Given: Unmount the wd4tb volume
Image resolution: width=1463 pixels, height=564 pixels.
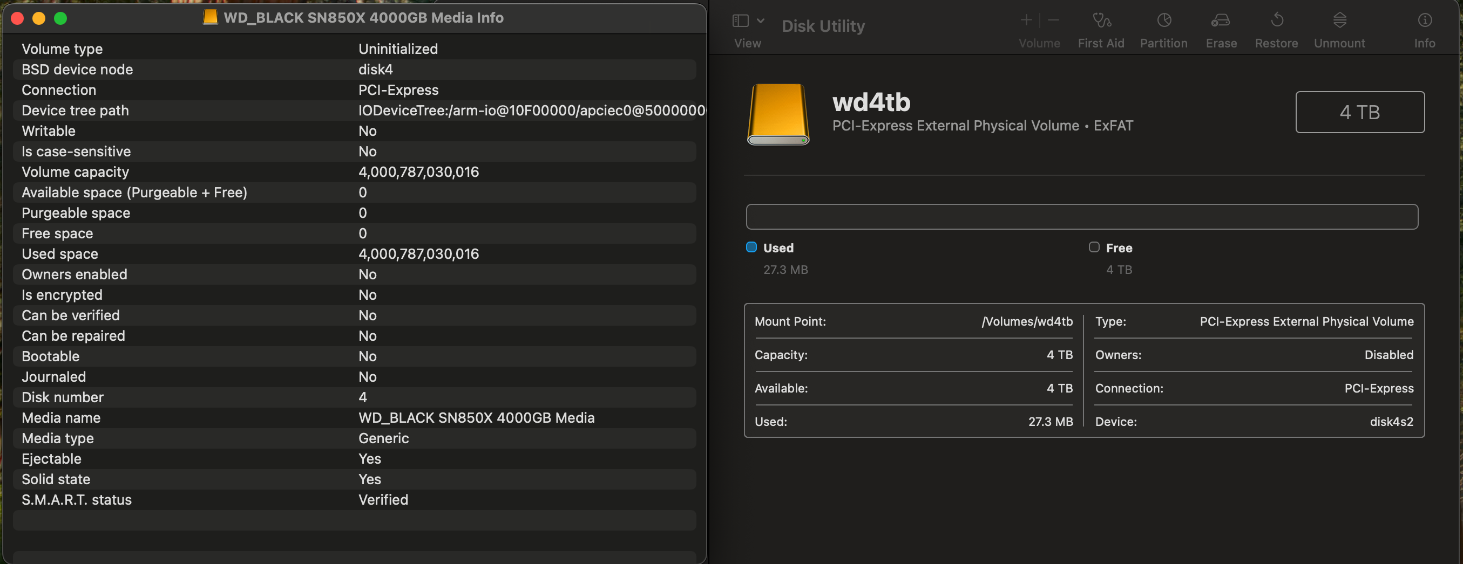Looking at the screenshot, I should pos(1339,22).
